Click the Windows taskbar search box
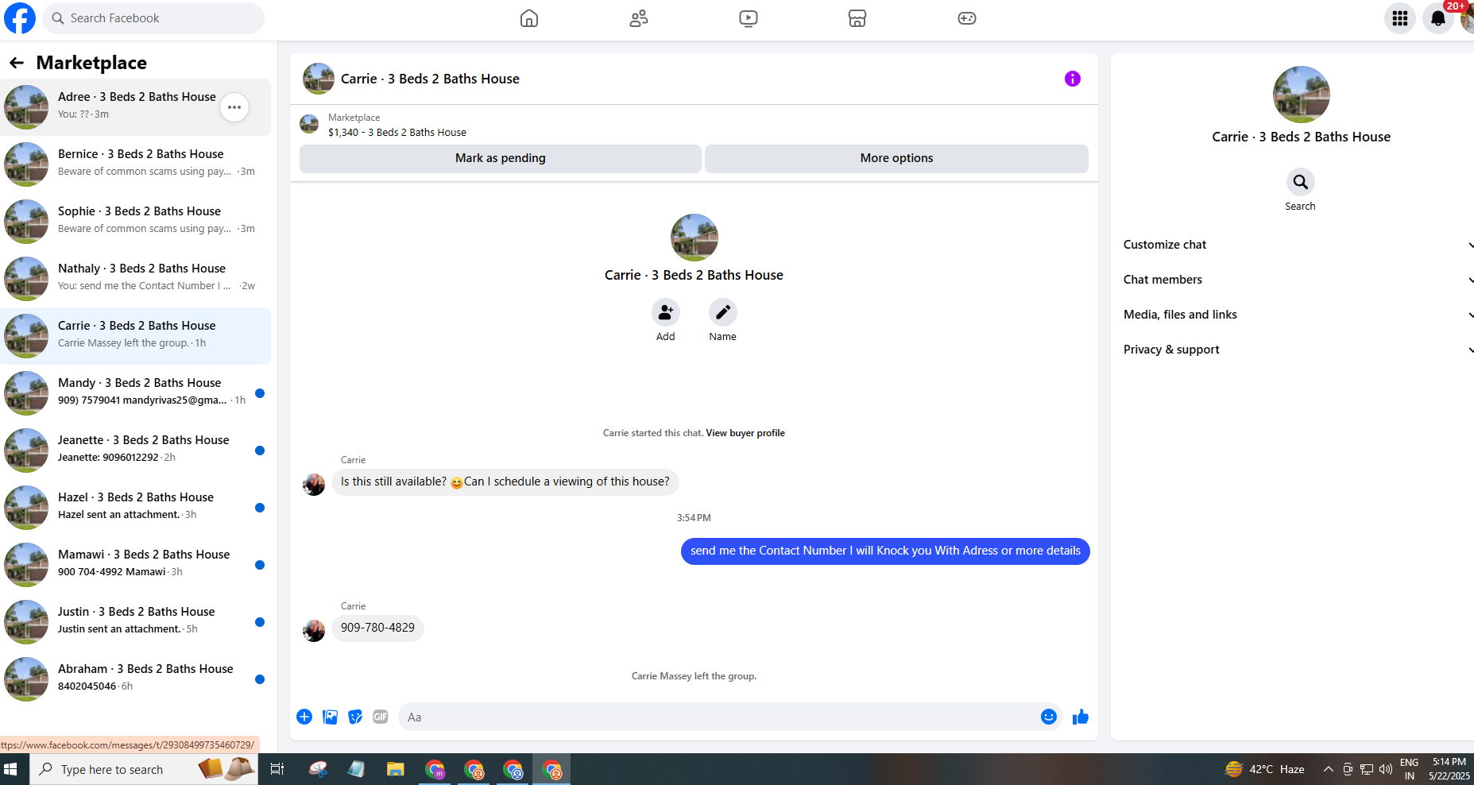This screenshot has height=785, width=1474. [x=144, y=769]
